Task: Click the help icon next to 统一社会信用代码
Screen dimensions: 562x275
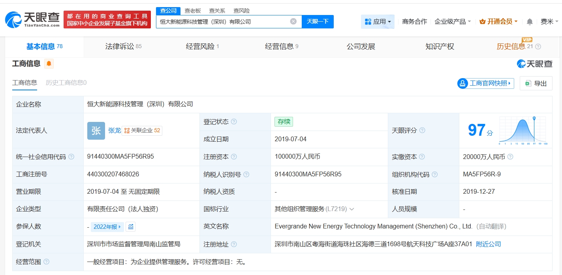Action: [x=71, y=157]
